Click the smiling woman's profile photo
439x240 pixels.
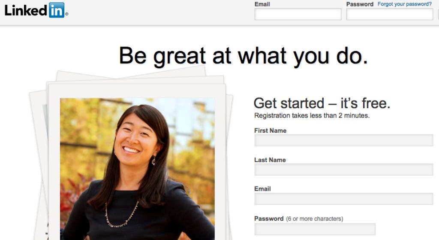pyautogui.click(x=138, y=169)
